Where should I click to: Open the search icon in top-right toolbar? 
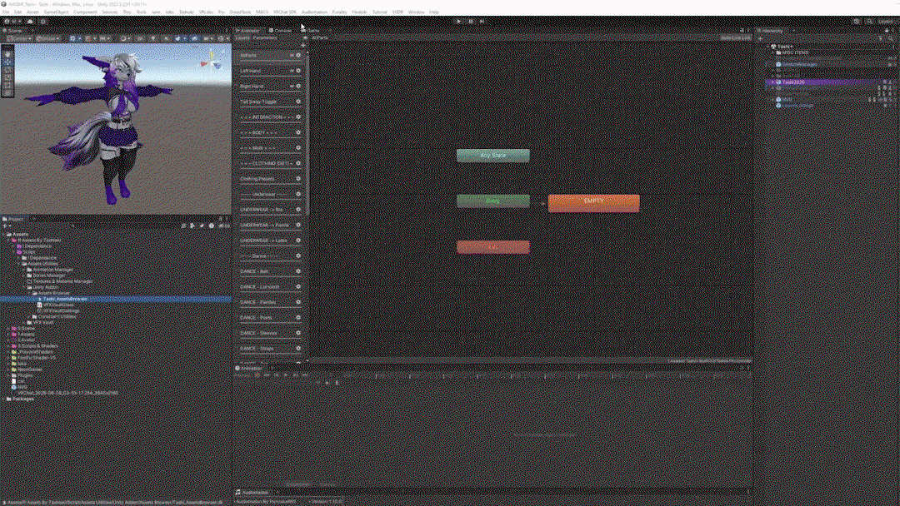click(869, 21)
